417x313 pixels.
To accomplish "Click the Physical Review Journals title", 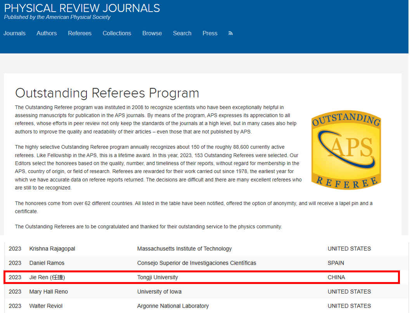I will pyautogui.click(x=82, y=8).
